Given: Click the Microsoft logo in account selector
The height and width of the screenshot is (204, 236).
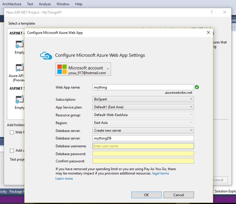Looking at the screenshot, I should point(62,69).
